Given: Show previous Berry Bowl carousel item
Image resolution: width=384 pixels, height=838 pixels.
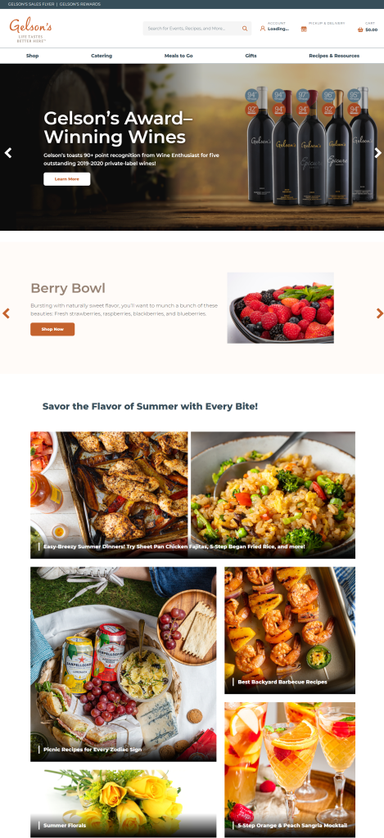Looking at the screenshot, I should [x=7, y=313].
